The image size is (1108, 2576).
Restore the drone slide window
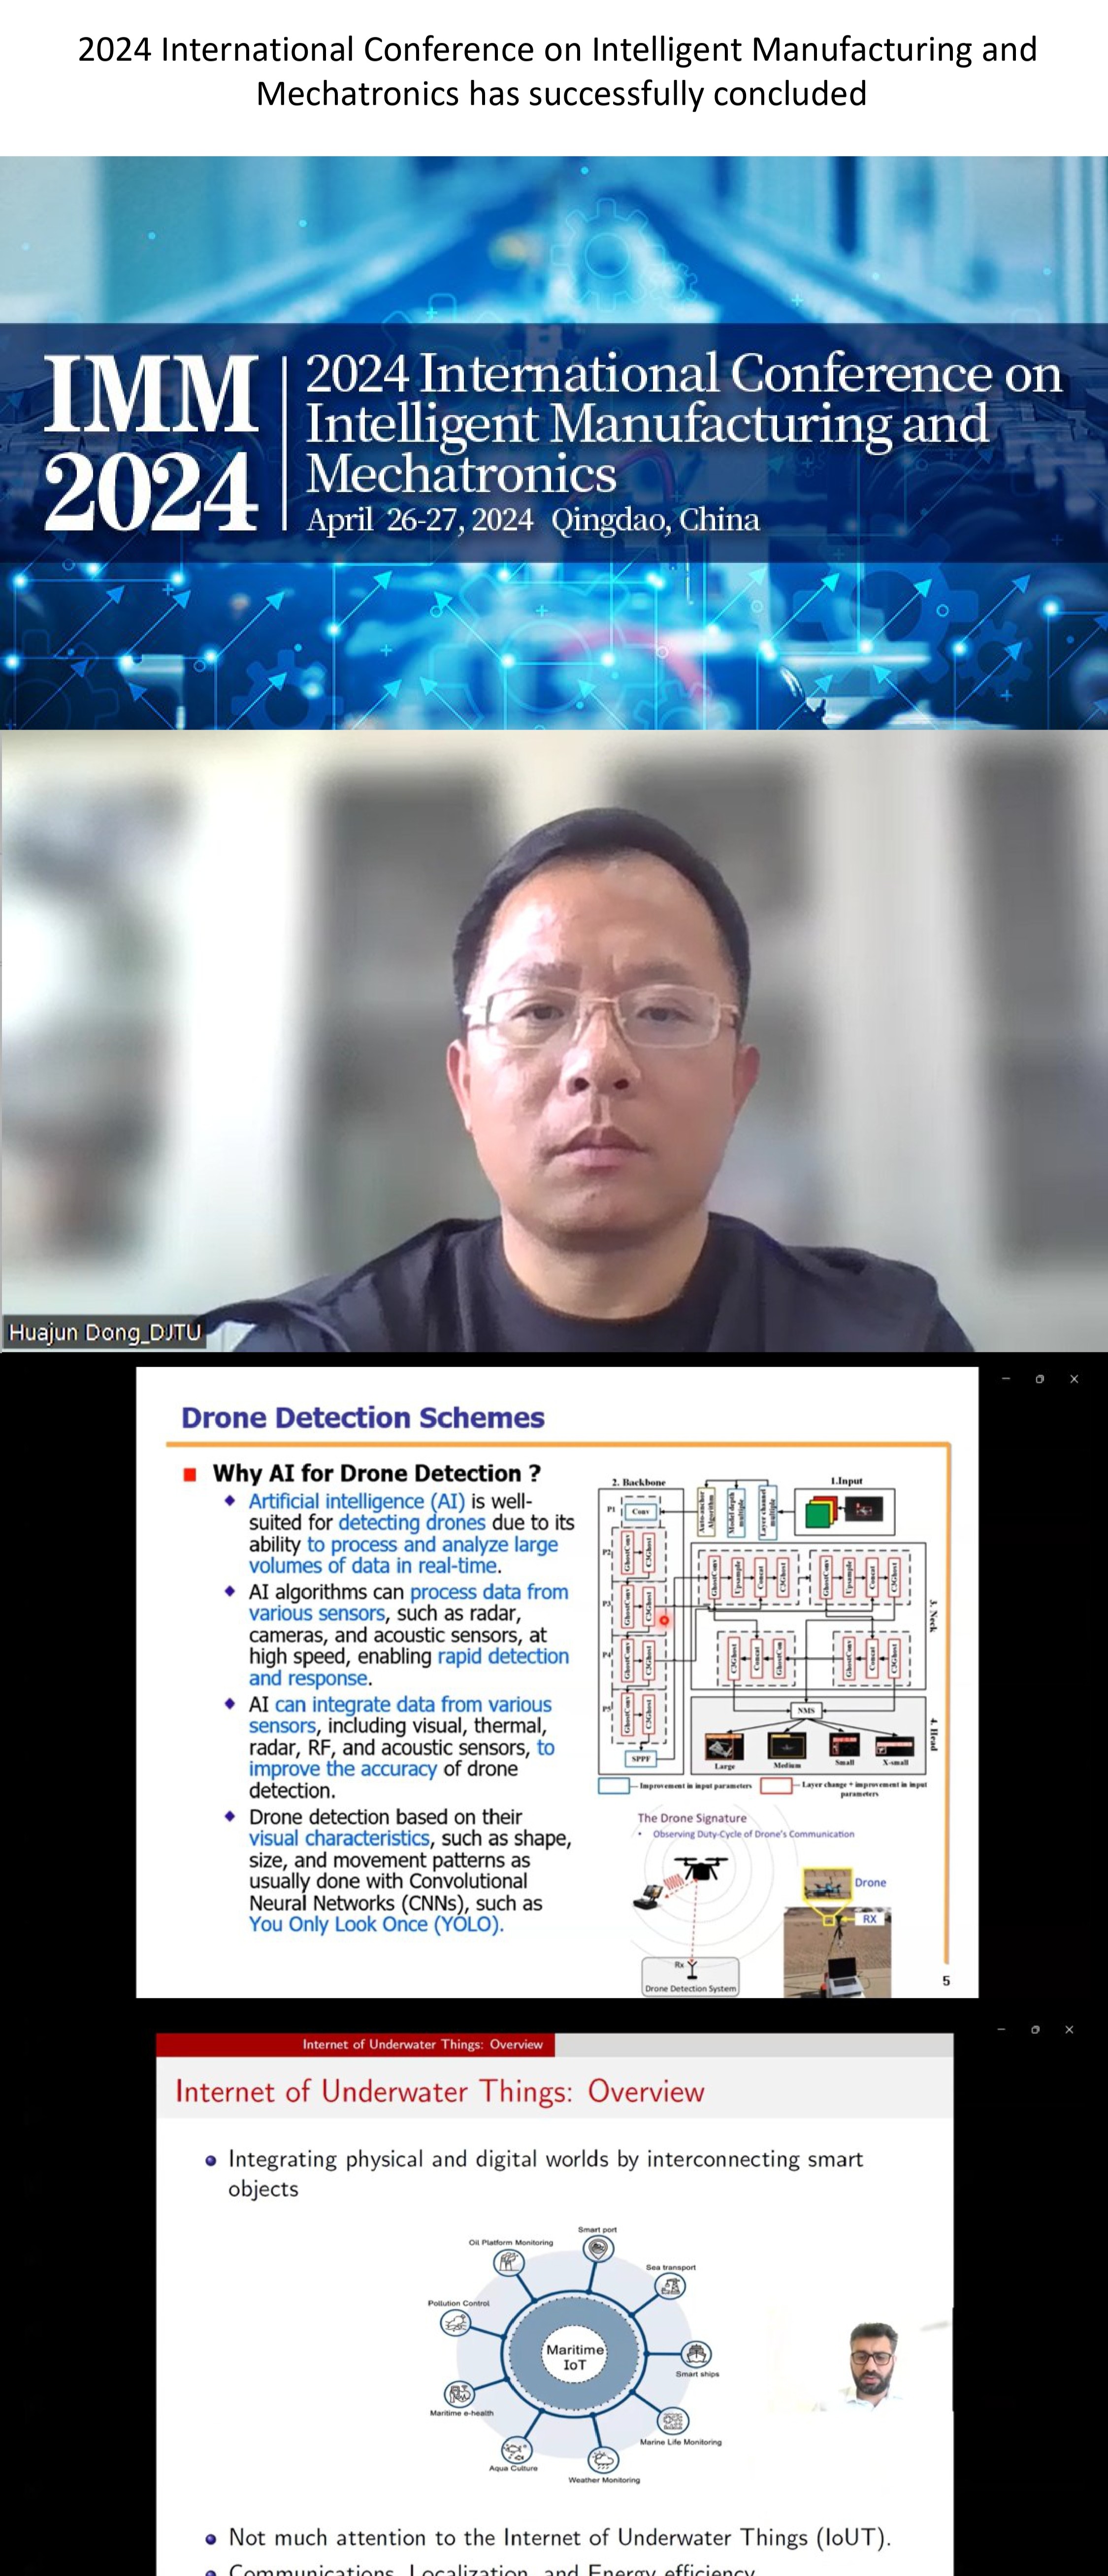click(1039, 1379)
